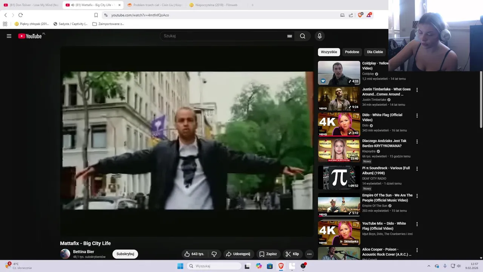Launch Copilot from the taskbar

coord(259,266)
